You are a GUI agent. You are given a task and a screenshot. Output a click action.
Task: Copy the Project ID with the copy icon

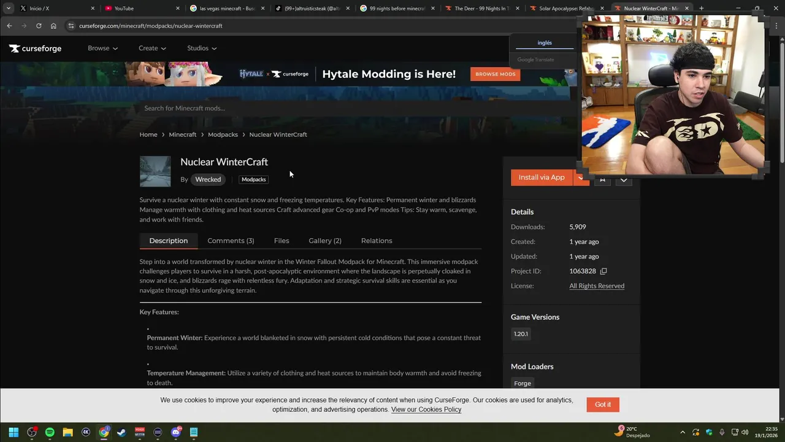point(603,271)
